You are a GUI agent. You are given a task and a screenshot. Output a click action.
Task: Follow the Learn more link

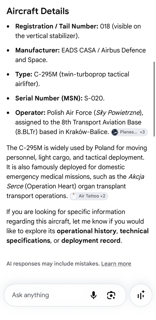[x=116, y=264]
